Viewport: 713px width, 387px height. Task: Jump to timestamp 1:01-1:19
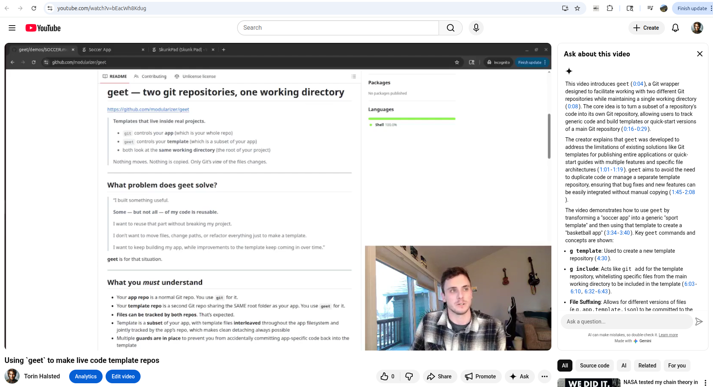click(612, 170)
